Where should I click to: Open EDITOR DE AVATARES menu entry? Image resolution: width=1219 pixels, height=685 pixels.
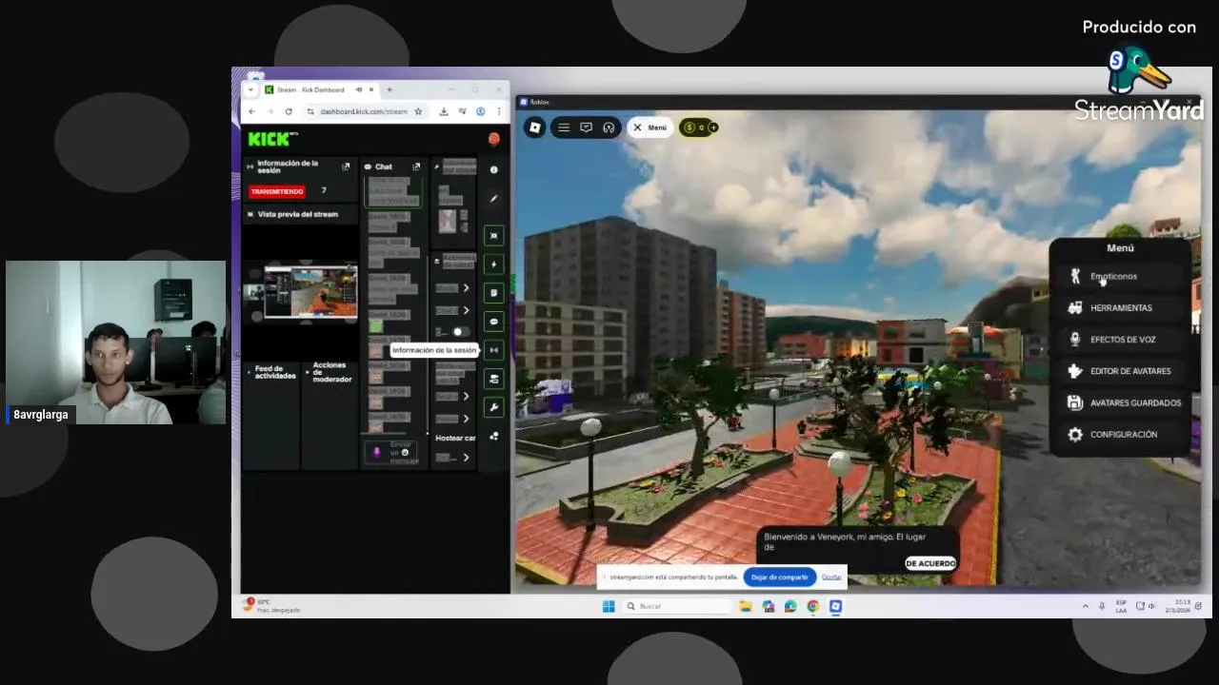(x=1120, y=371)
